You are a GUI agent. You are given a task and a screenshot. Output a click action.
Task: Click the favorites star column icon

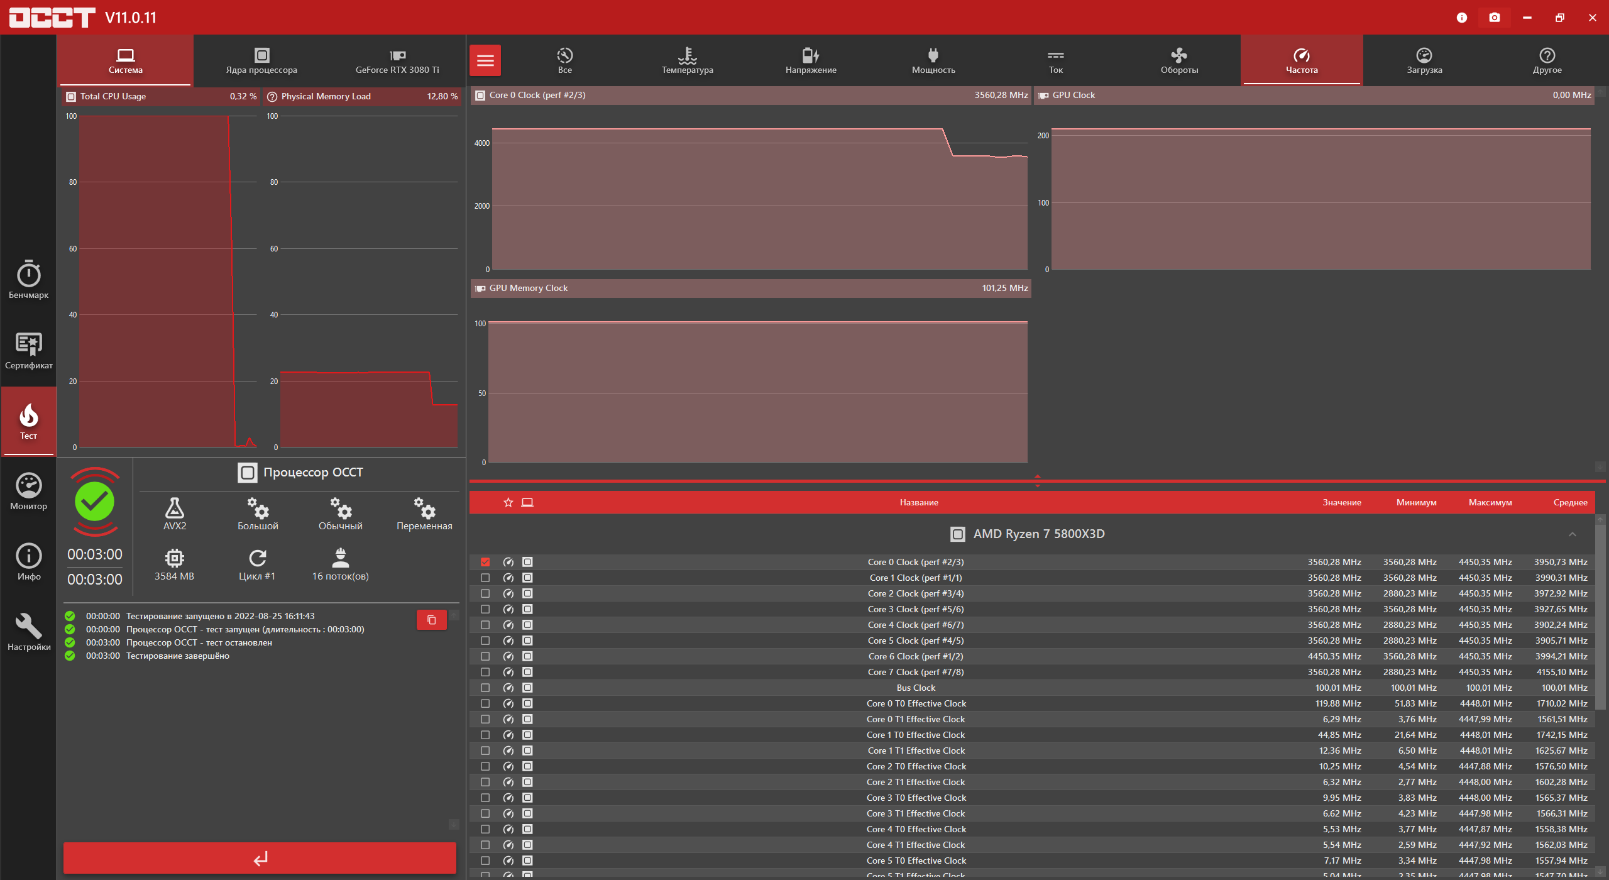tap(508, 502)
